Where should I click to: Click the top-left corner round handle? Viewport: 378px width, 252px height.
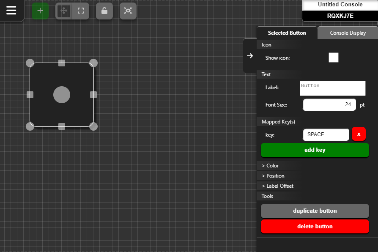click(30, 63)
